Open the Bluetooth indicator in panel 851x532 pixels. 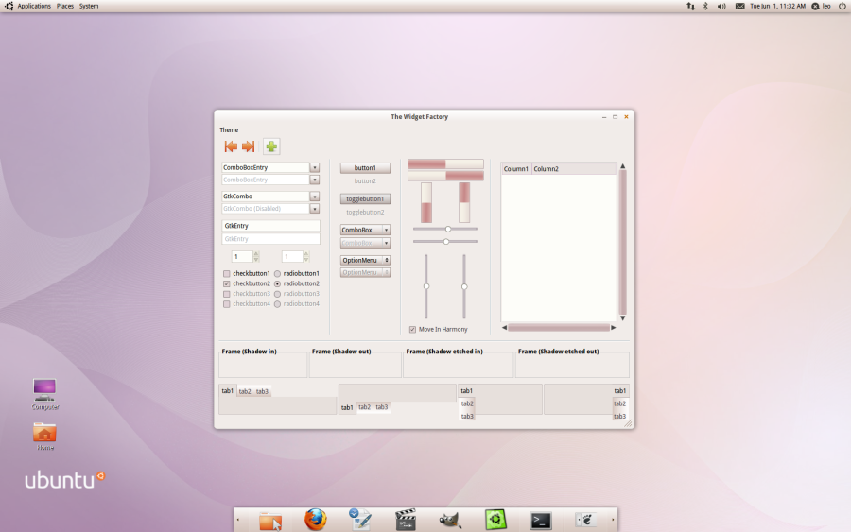[705, 6]
